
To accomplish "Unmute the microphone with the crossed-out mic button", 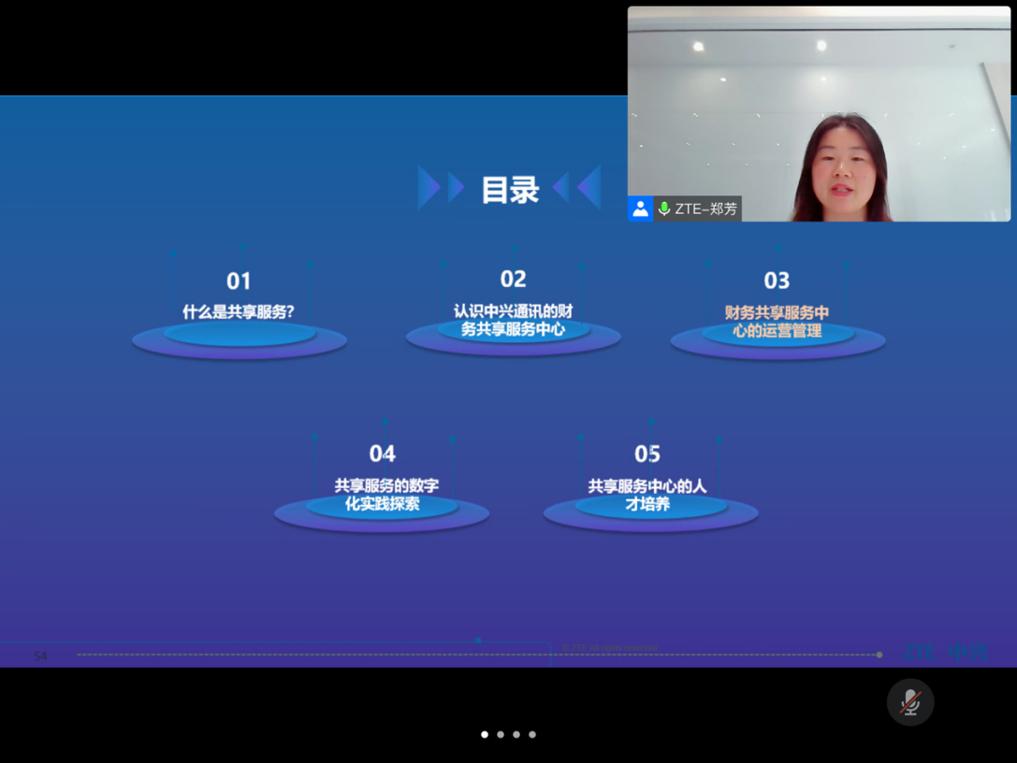I will 910,702.
